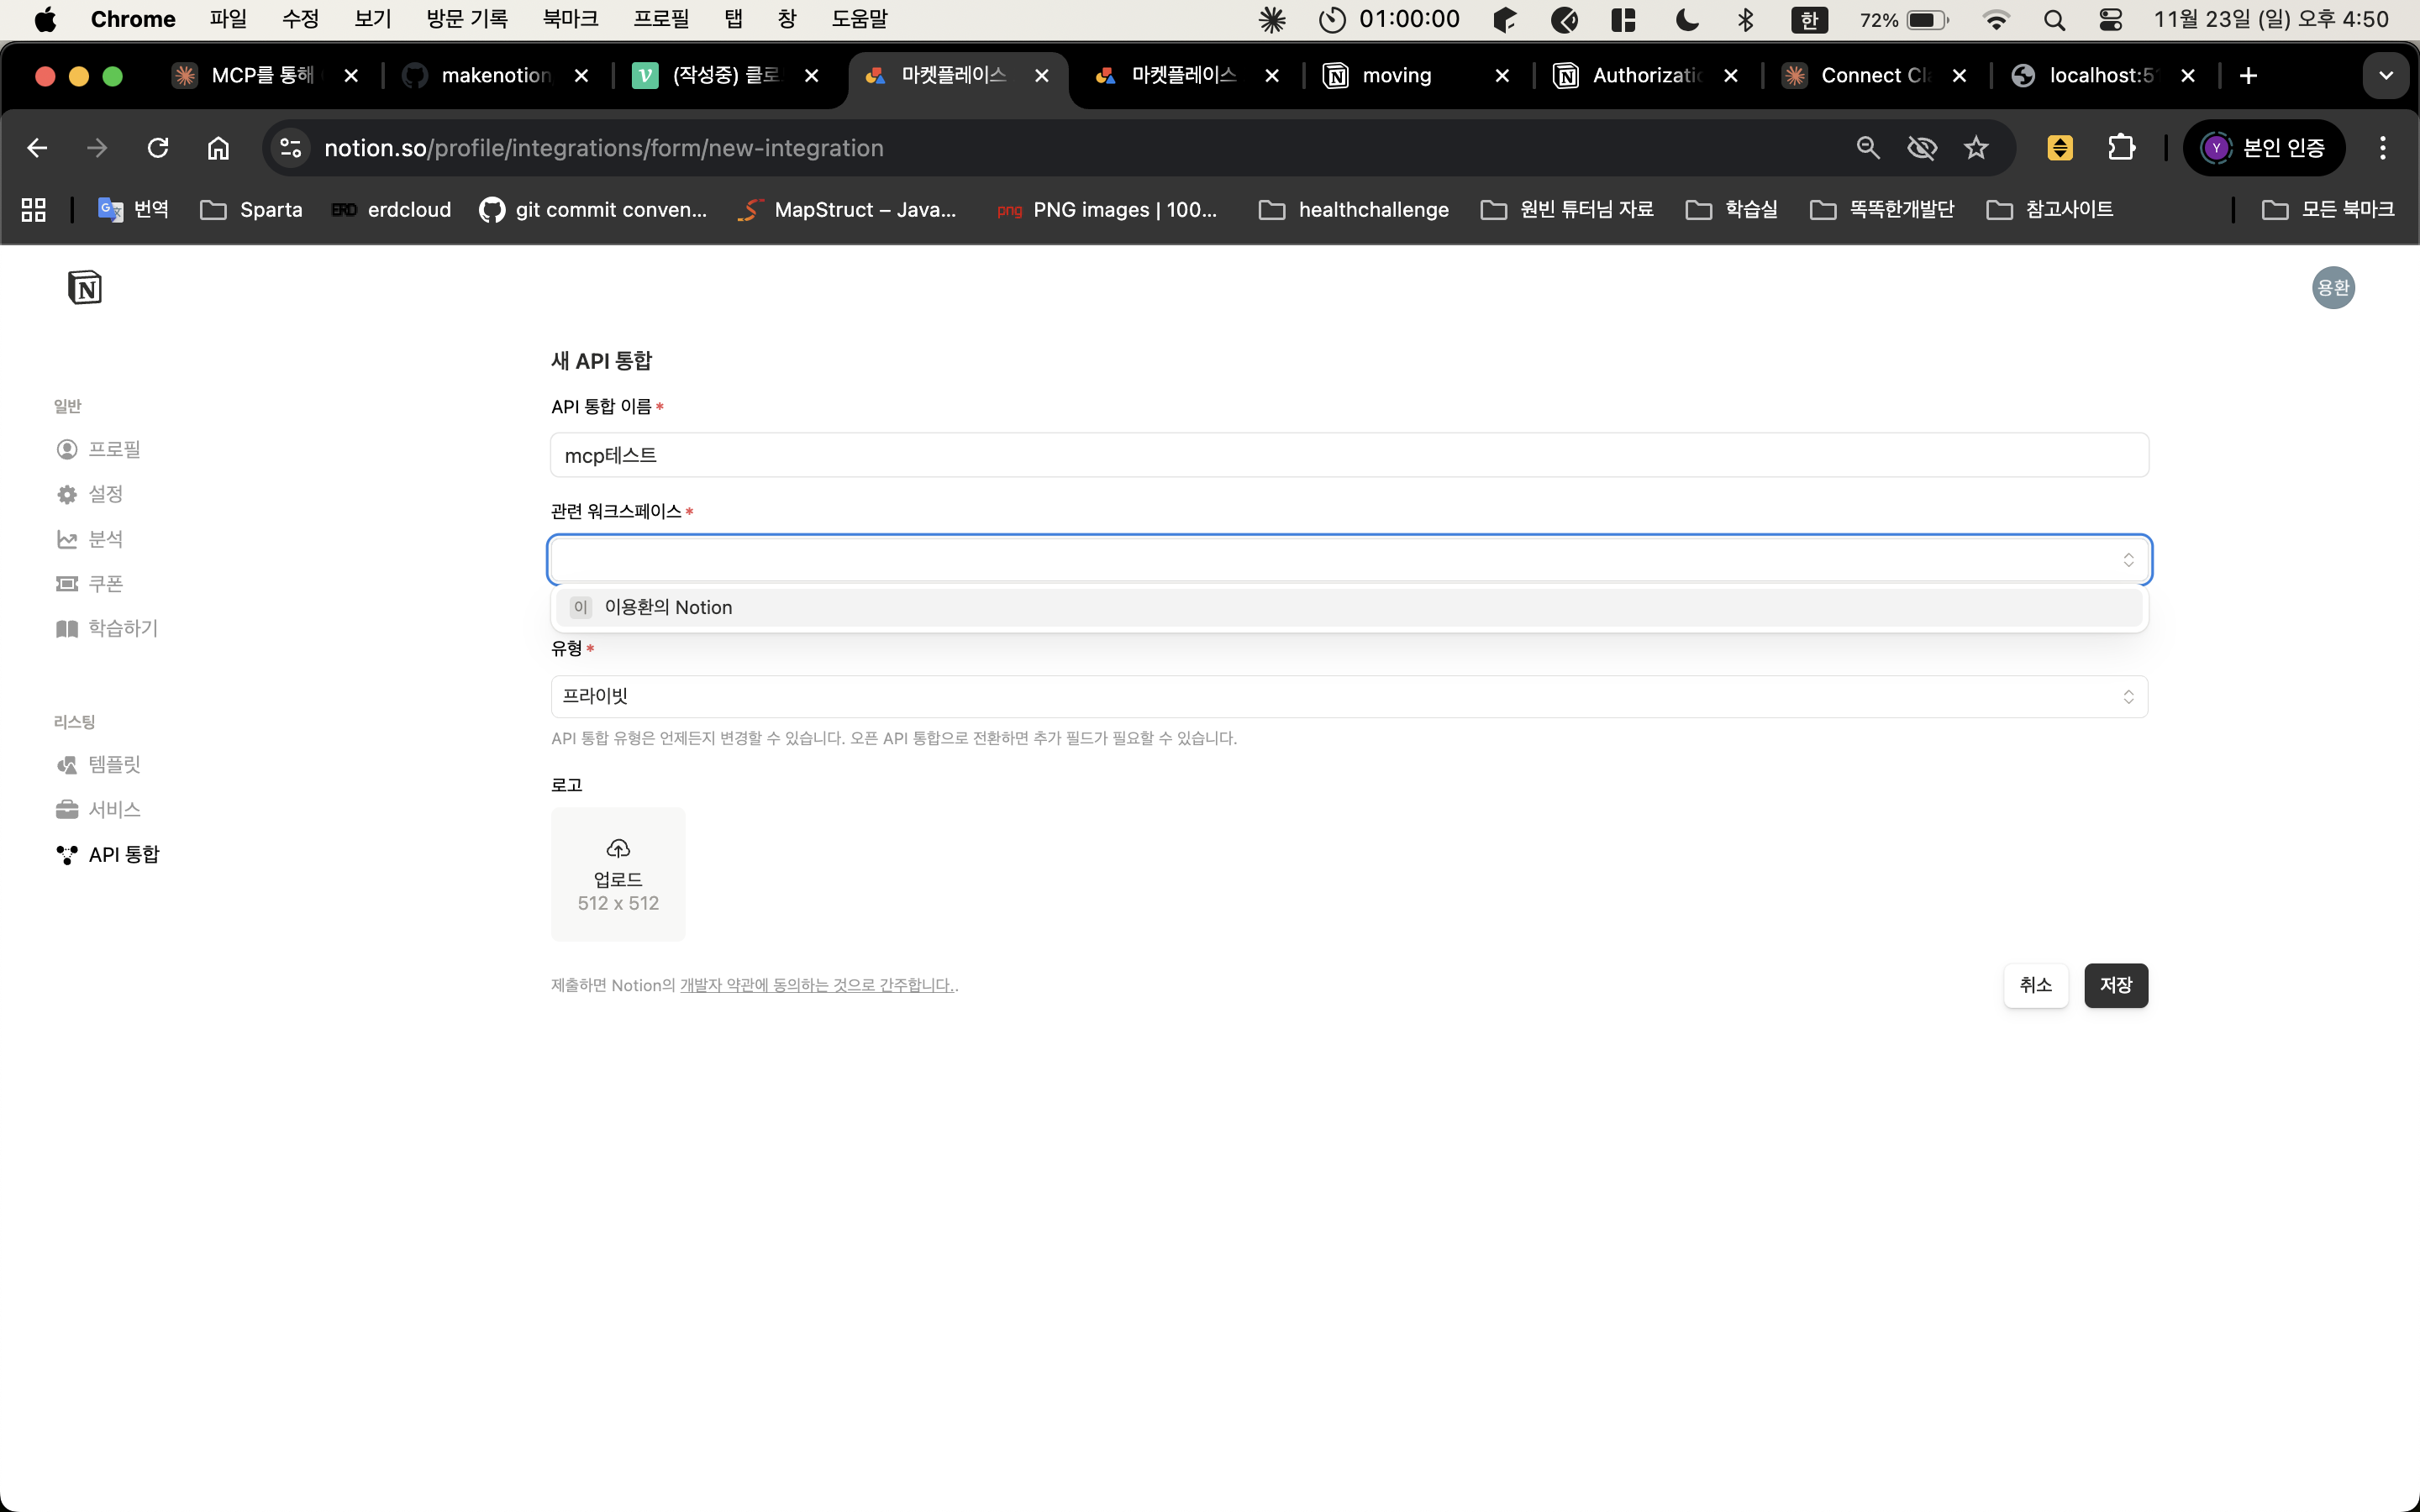Click the Notion logo icon
The width and height of the screenshot is (2420, 1512).
point(85,288)
